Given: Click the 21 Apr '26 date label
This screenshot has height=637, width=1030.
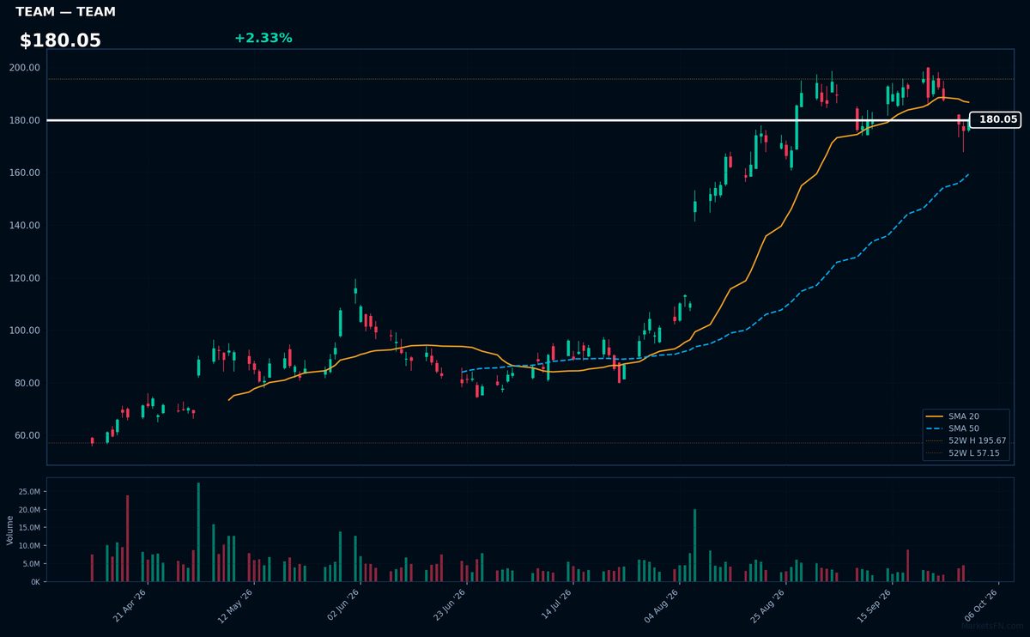Looking at the screenshot, I should tap(130, 605).
